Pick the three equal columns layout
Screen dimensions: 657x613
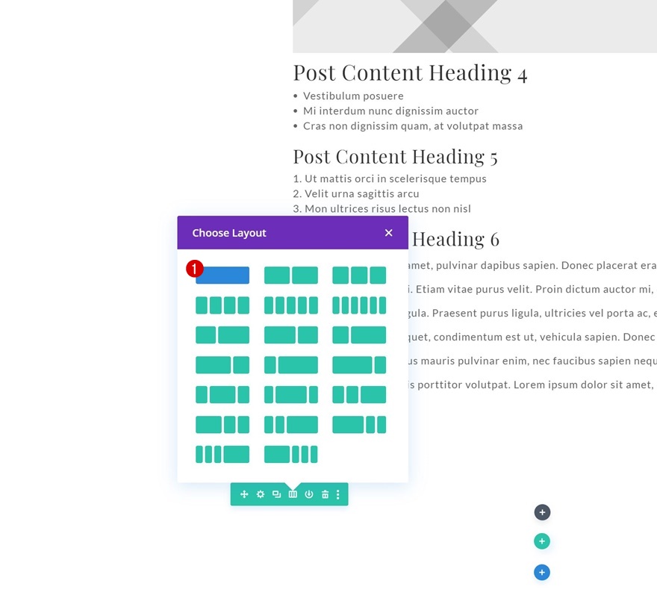coord(359,276)
